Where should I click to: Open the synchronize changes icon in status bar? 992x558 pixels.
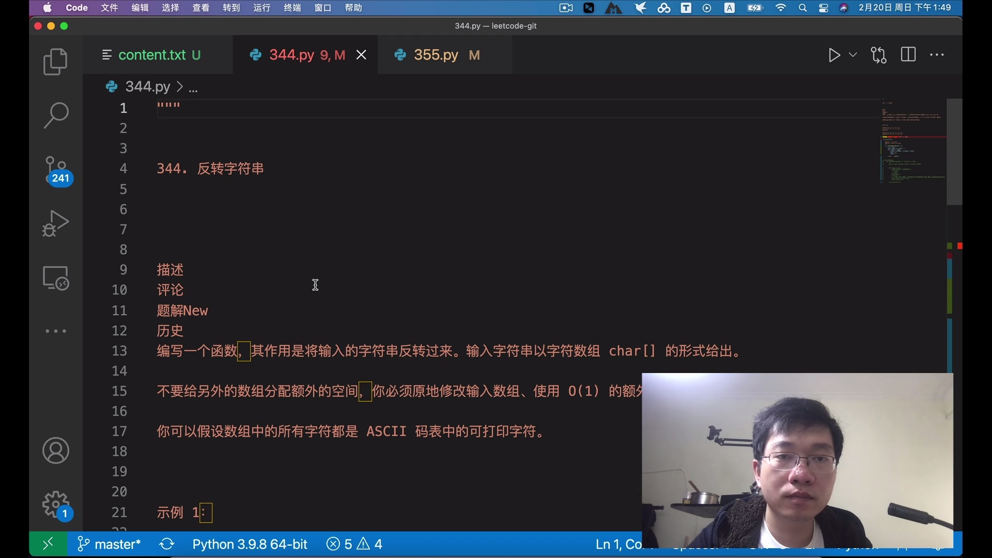(166, 544)
